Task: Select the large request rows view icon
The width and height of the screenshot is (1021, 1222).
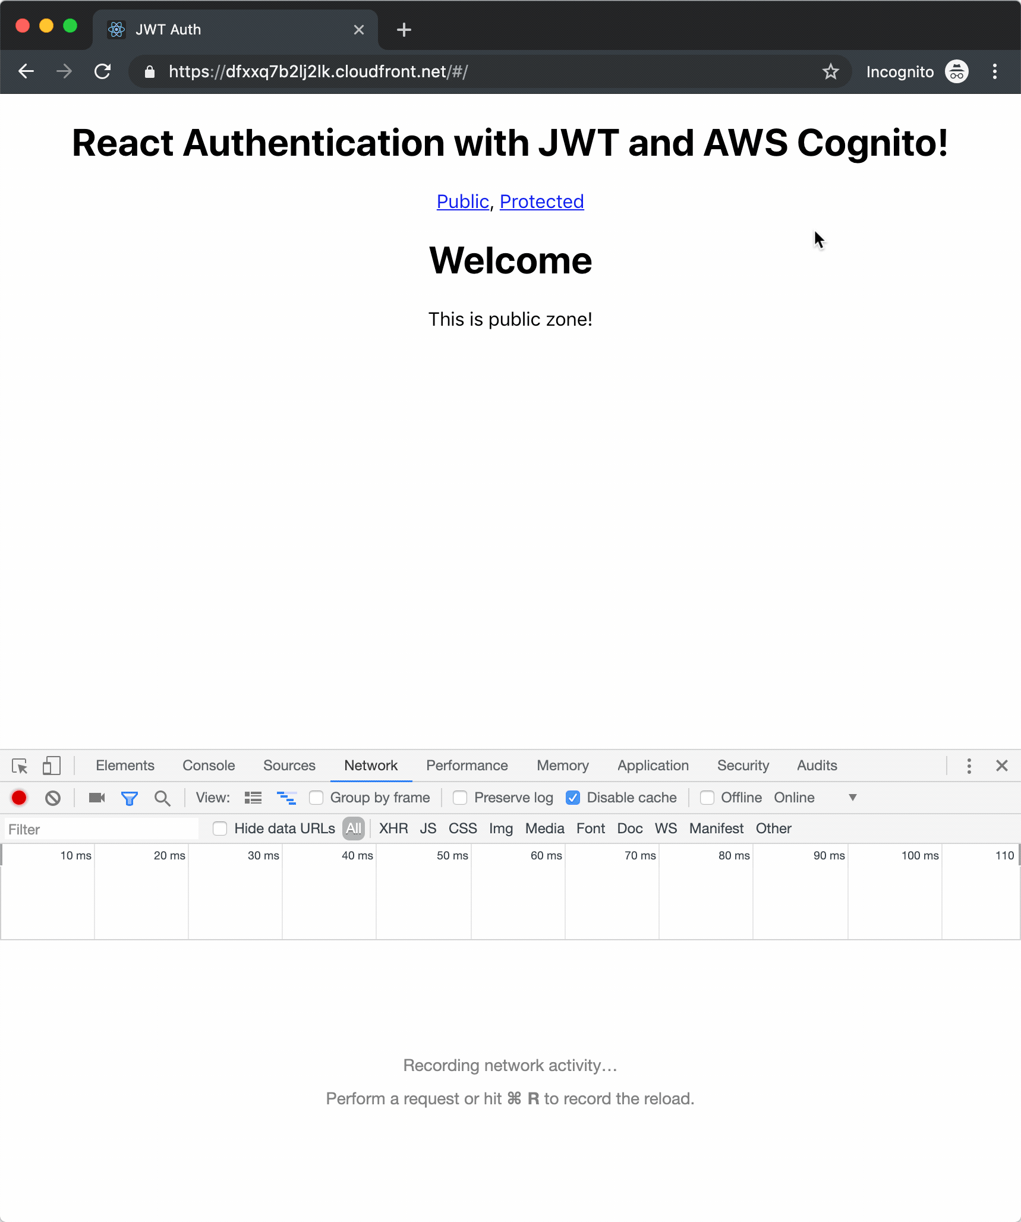Action: pos(253,798)
